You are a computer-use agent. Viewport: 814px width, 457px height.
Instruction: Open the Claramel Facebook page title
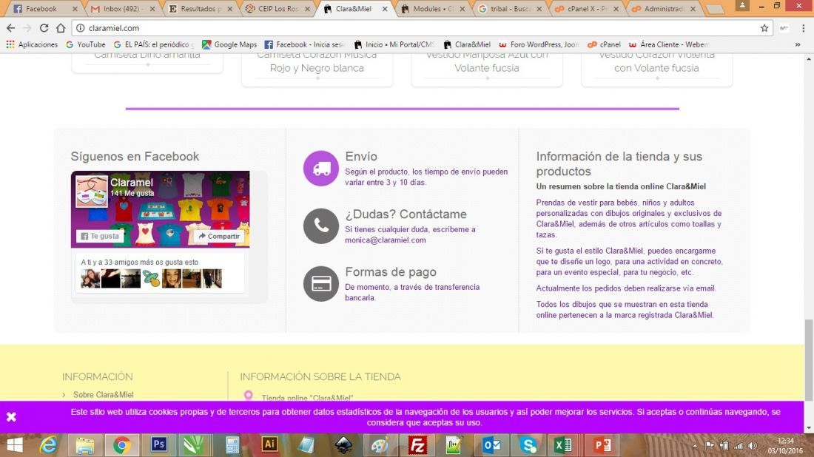[x=131, y=183]
